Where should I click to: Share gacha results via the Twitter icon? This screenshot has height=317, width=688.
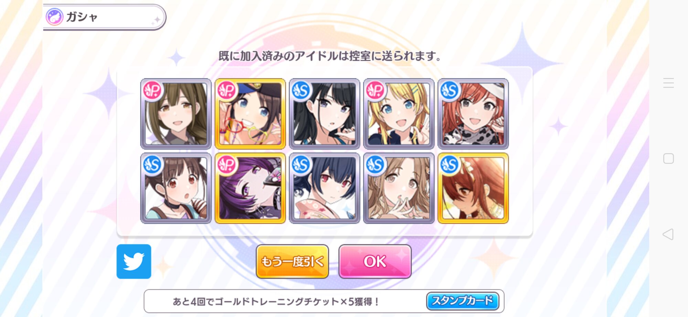pos(134,261)
